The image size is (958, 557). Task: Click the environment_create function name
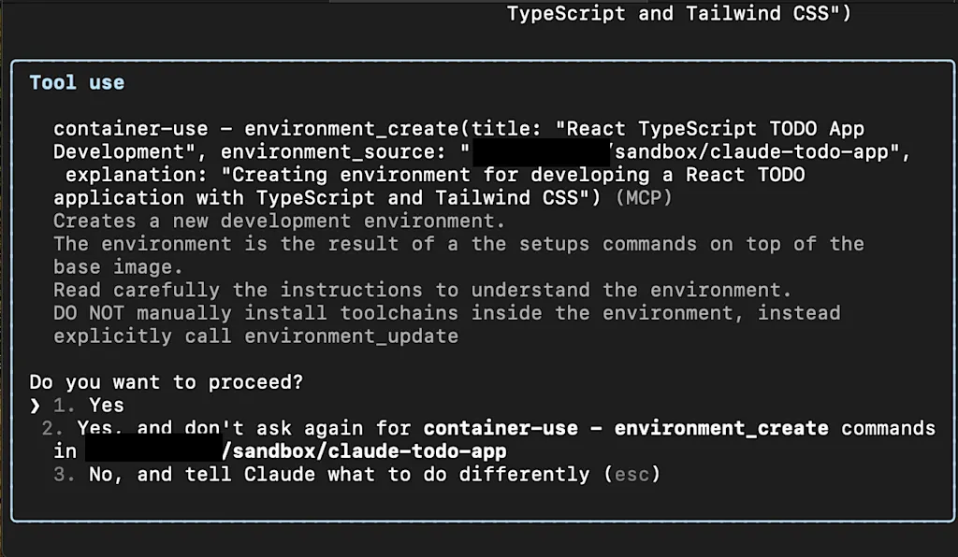[x=352, y=129]
